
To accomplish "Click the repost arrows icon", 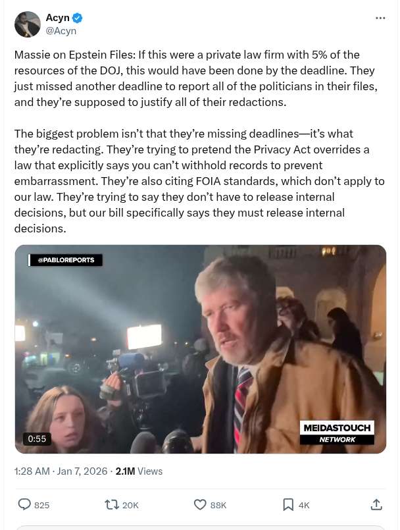I will (111, 504).
